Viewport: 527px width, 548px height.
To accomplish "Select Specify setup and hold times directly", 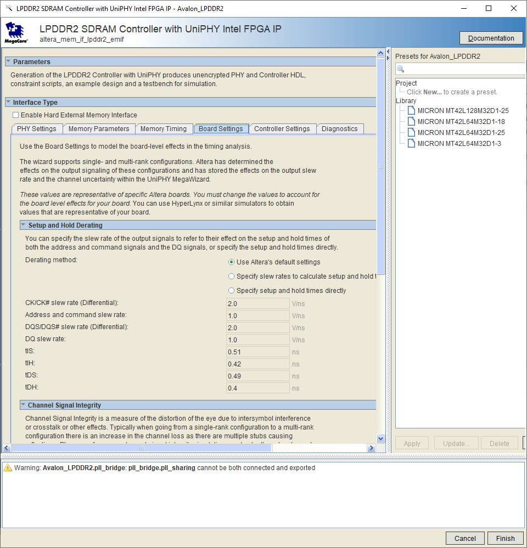I will (x=231, y=291).
